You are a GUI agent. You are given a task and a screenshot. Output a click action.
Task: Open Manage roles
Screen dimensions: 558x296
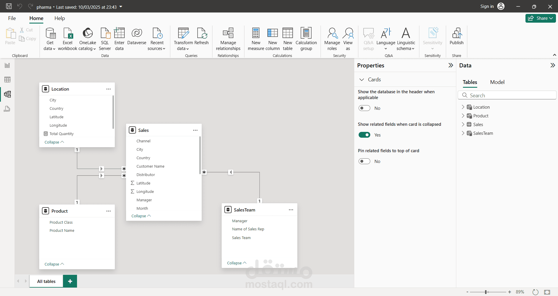pyautogui.click(x=332, y=39)
